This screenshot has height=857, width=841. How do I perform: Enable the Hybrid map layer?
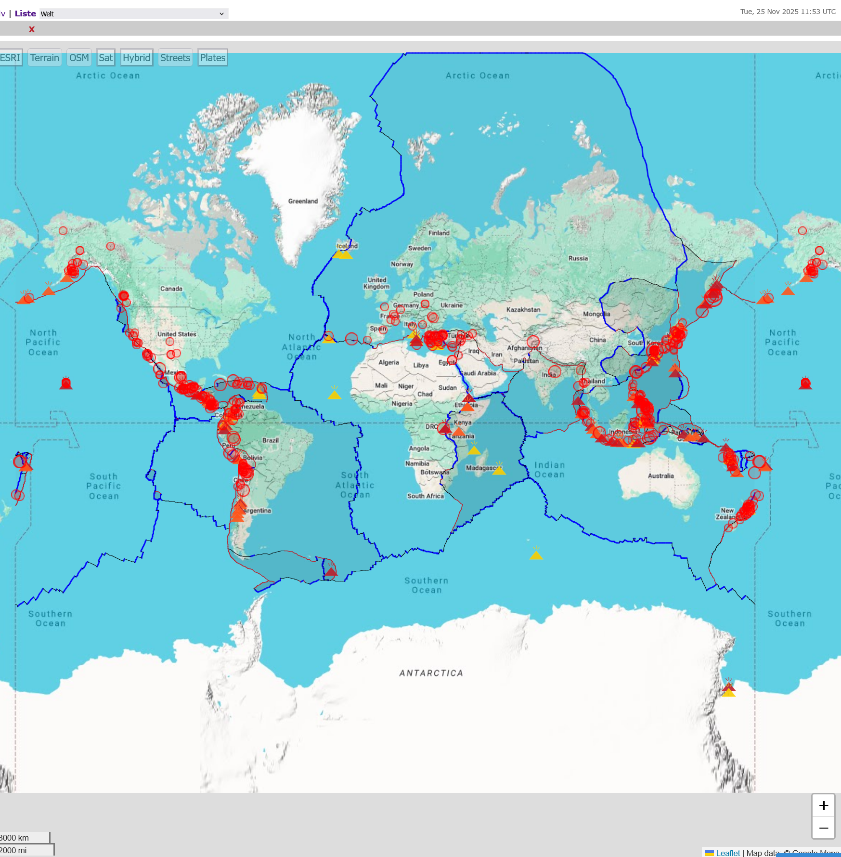(x=136, y=58)
